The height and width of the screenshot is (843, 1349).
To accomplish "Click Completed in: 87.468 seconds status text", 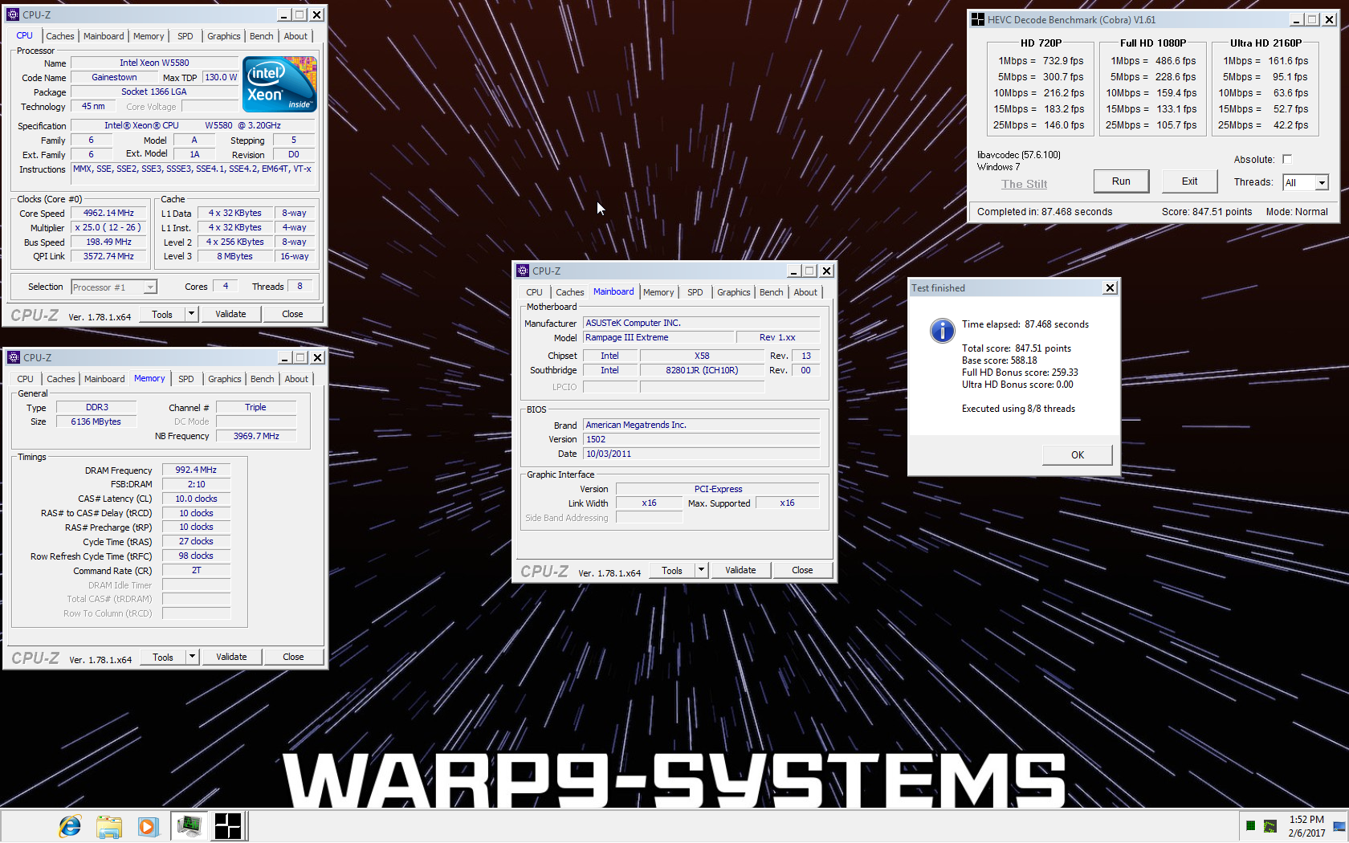I will coord(1045,212).
